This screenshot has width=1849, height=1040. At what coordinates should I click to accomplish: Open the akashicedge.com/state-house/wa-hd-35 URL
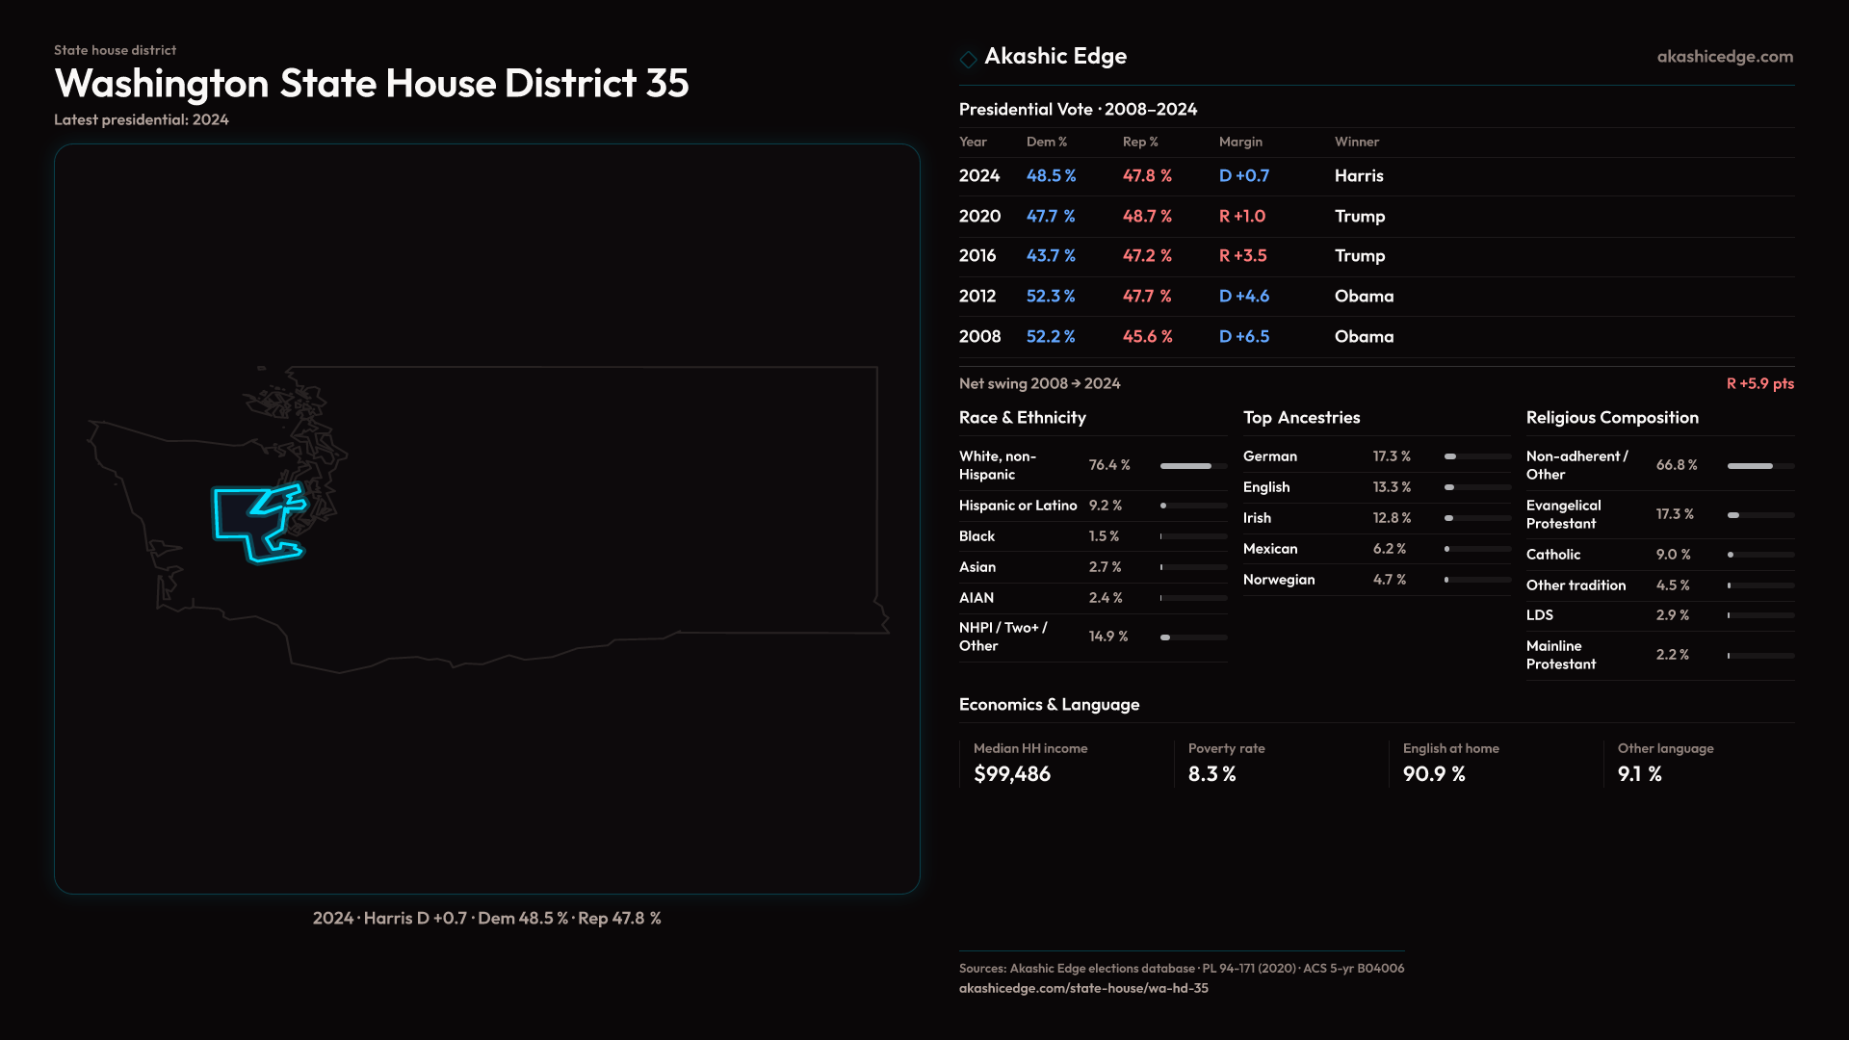tap(1082, 988)
